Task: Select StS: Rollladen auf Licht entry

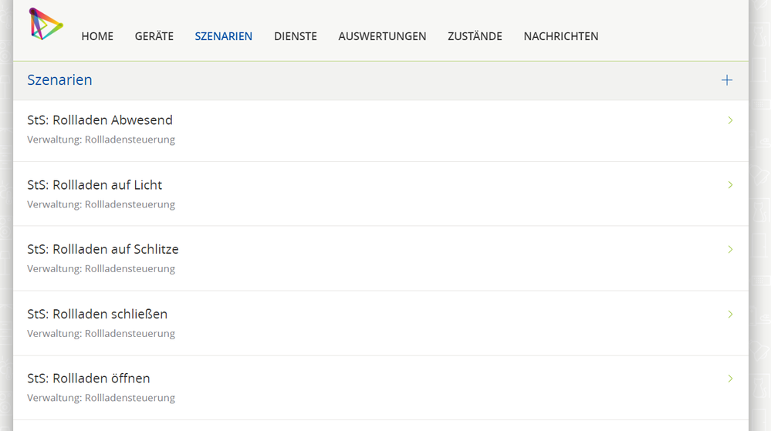Action: pyautogui.click(x=94, y=185)
